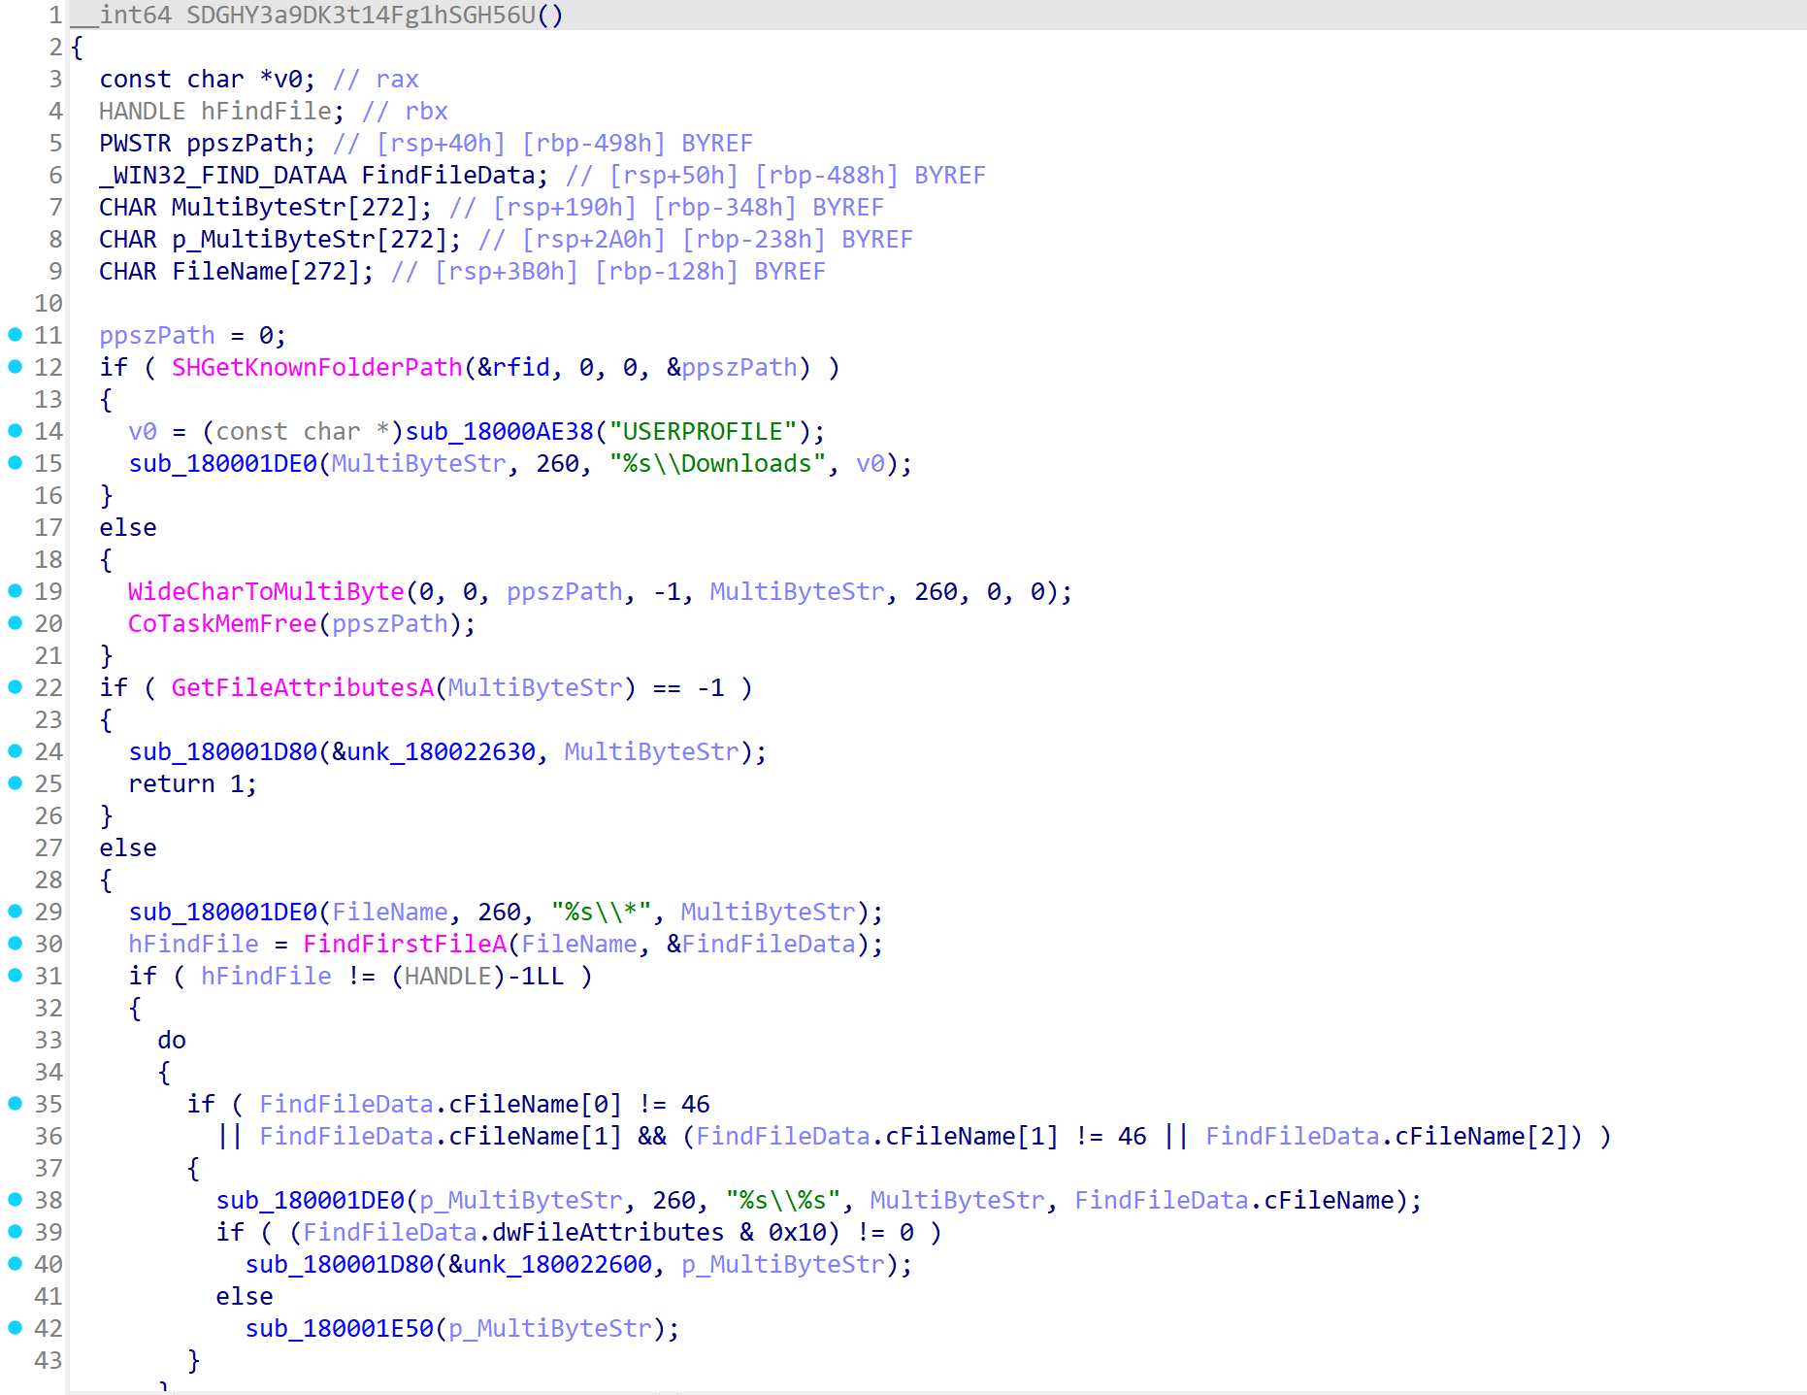Toggle breakpoint dot on line 35
Screen dimensions: 1807x1395
[15, 1104]
